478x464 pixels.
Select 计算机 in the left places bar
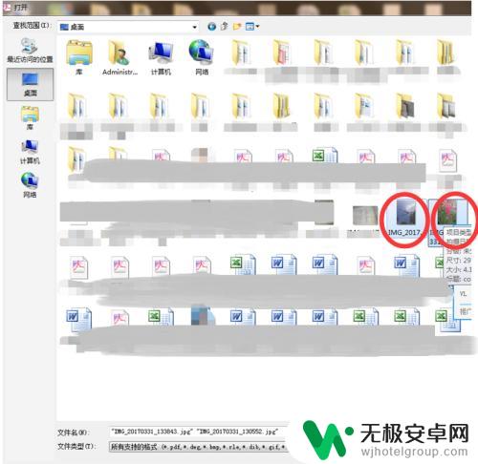[x=30, y=152]
